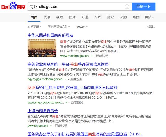
Task: Open 中华人民共和国商务部网站 result link
Action: coord(50,35)
